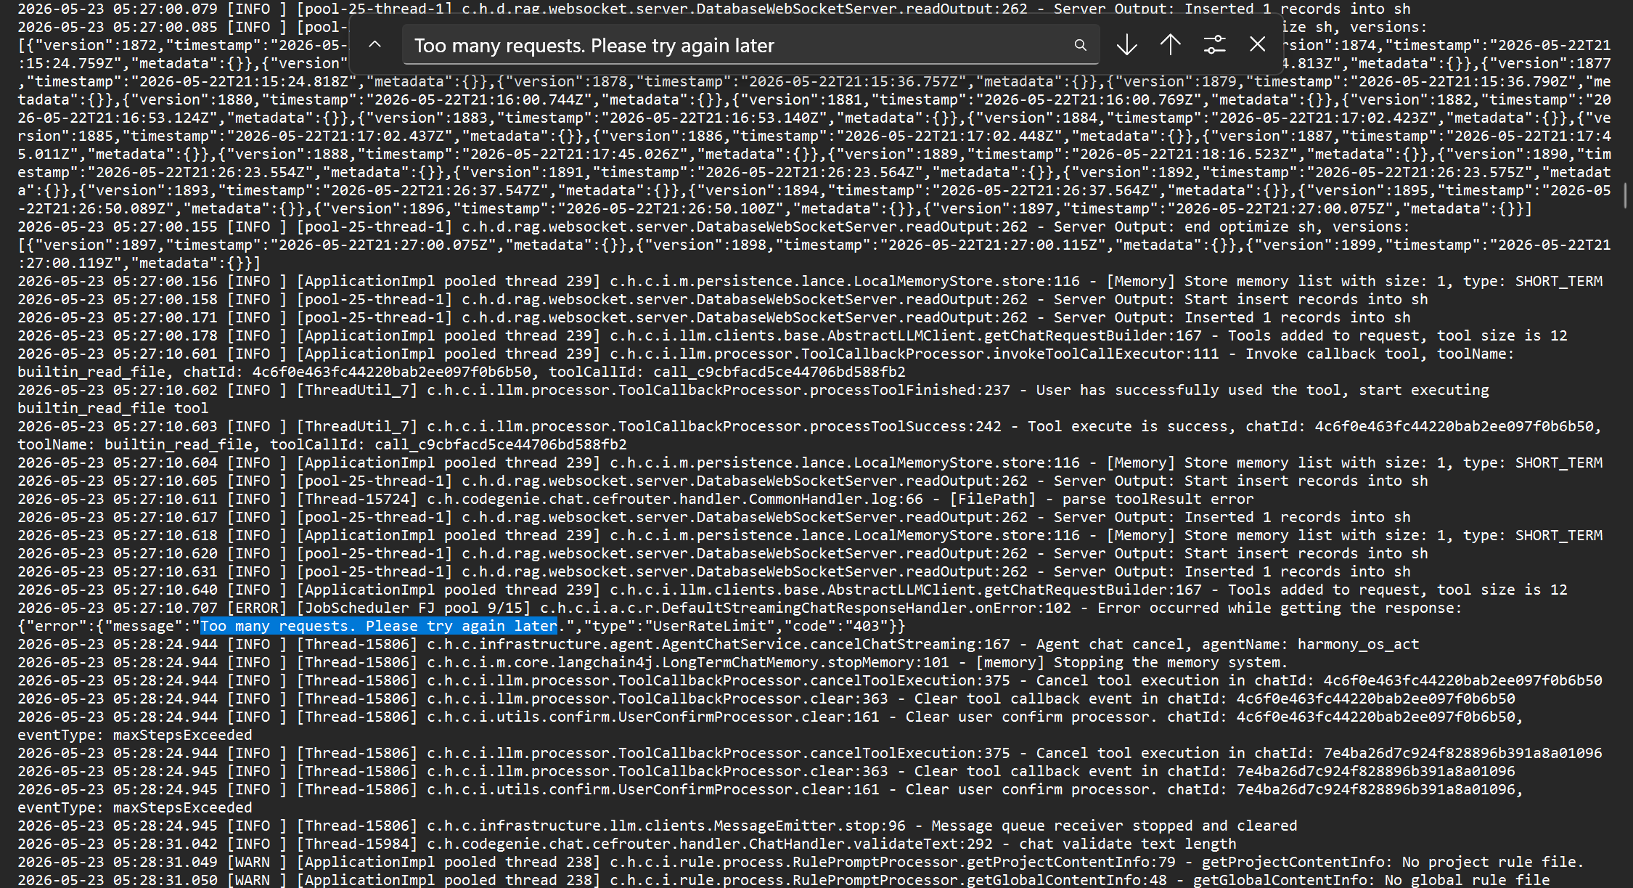Click the highlighted 'Too many requests' match in log

click(379, 626)
